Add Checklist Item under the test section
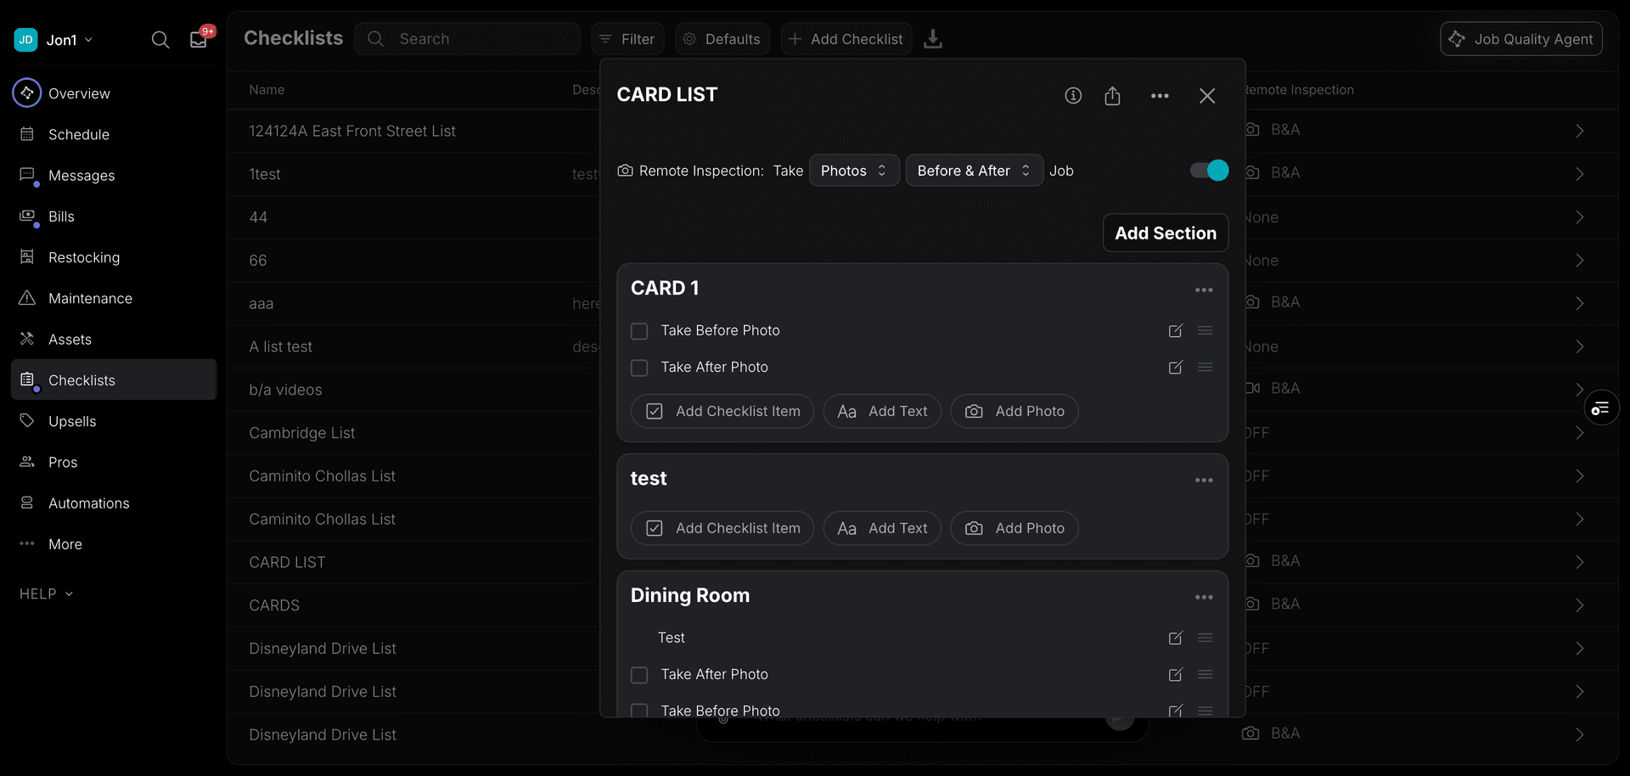 click(722, 527)
